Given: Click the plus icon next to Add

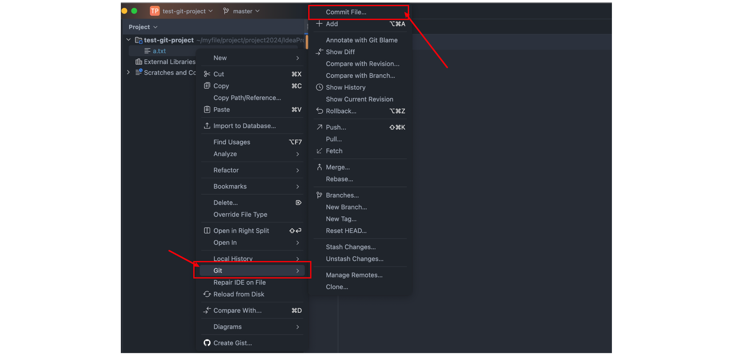Looking at the screenshot, I should pos(319,24).
